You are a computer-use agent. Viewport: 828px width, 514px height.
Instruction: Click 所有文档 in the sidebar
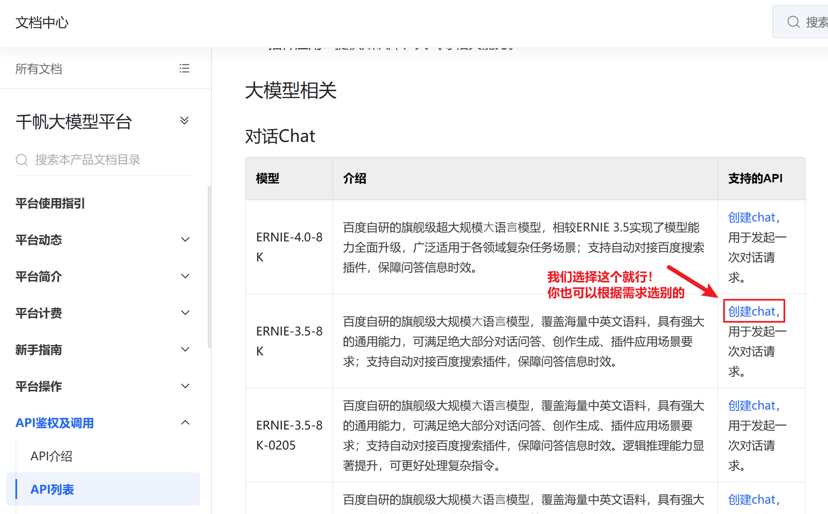39,69
